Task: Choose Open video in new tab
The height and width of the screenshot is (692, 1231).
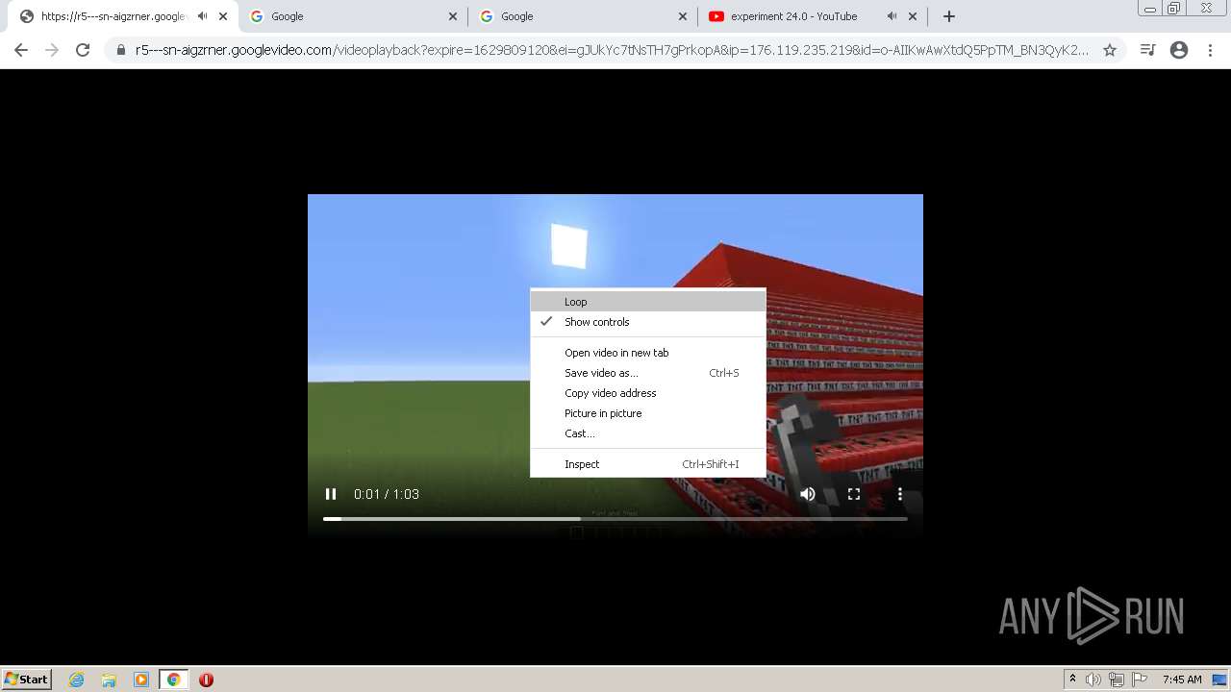Action: [648, 353]
